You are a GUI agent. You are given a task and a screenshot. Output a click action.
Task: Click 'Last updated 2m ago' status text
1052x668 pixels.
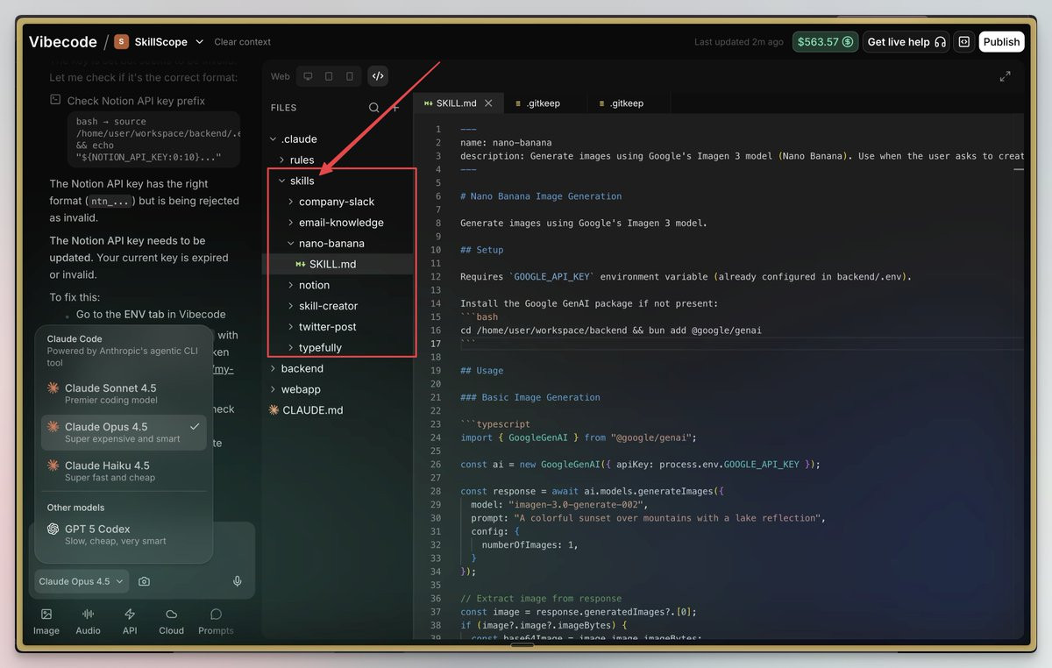pyautogui.click(x=739, y=42)
